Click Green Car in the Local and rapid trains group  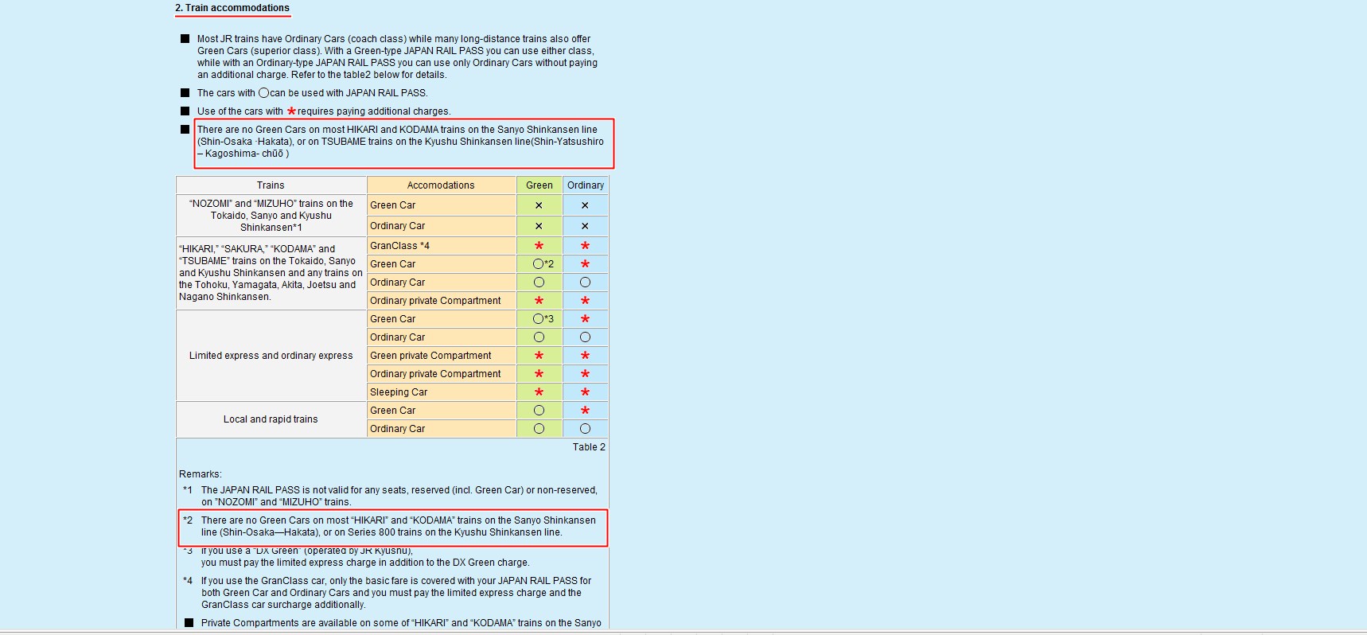441,411
